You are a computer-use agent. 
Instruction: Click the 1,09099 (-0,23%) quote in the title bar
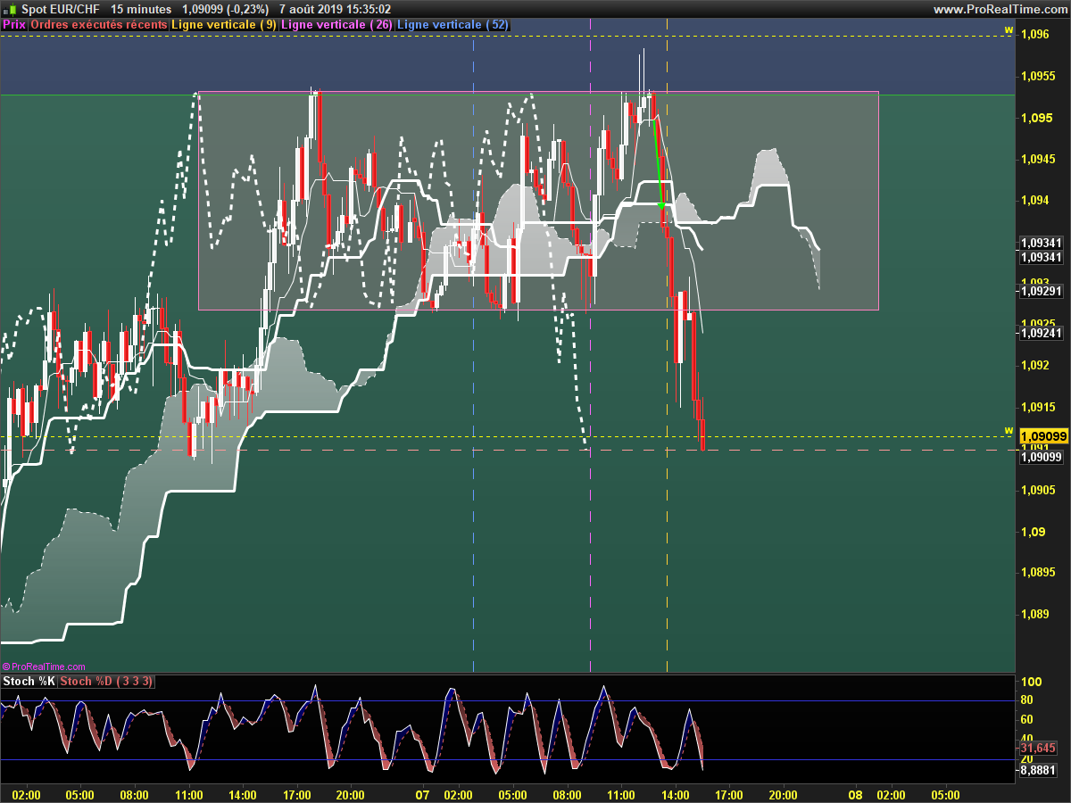pos(226,9)
